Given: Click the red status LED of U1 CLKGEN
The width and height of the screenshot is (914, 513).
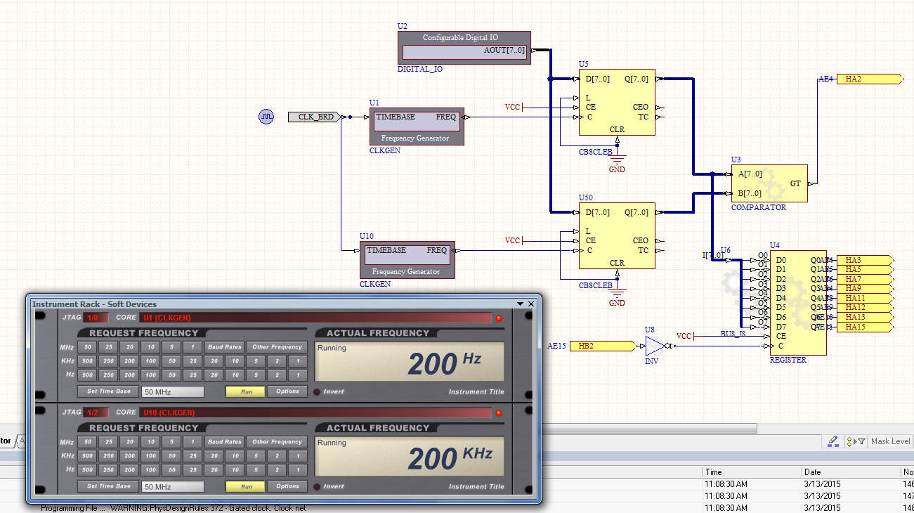Looking at the screenshot, I should tap(499, 318).
